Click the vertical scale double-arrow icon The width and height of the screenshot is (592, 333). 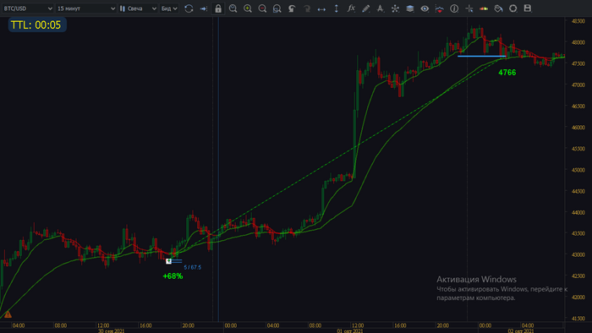(x=336, y=8)
